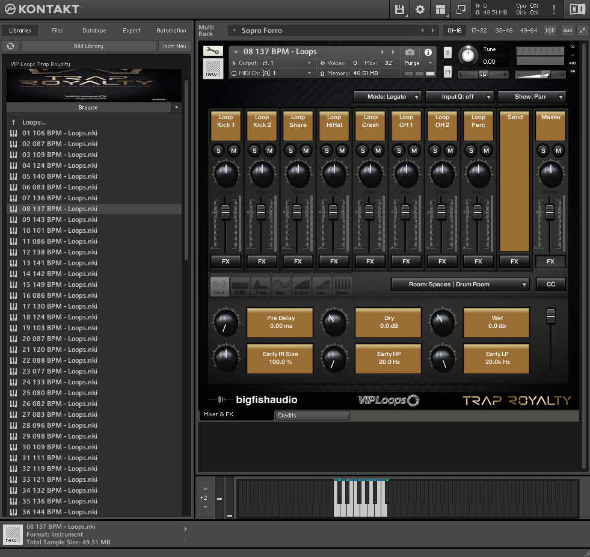Click the exclamation panic icon
Screen dimensions: 590x557
point(554,9)
